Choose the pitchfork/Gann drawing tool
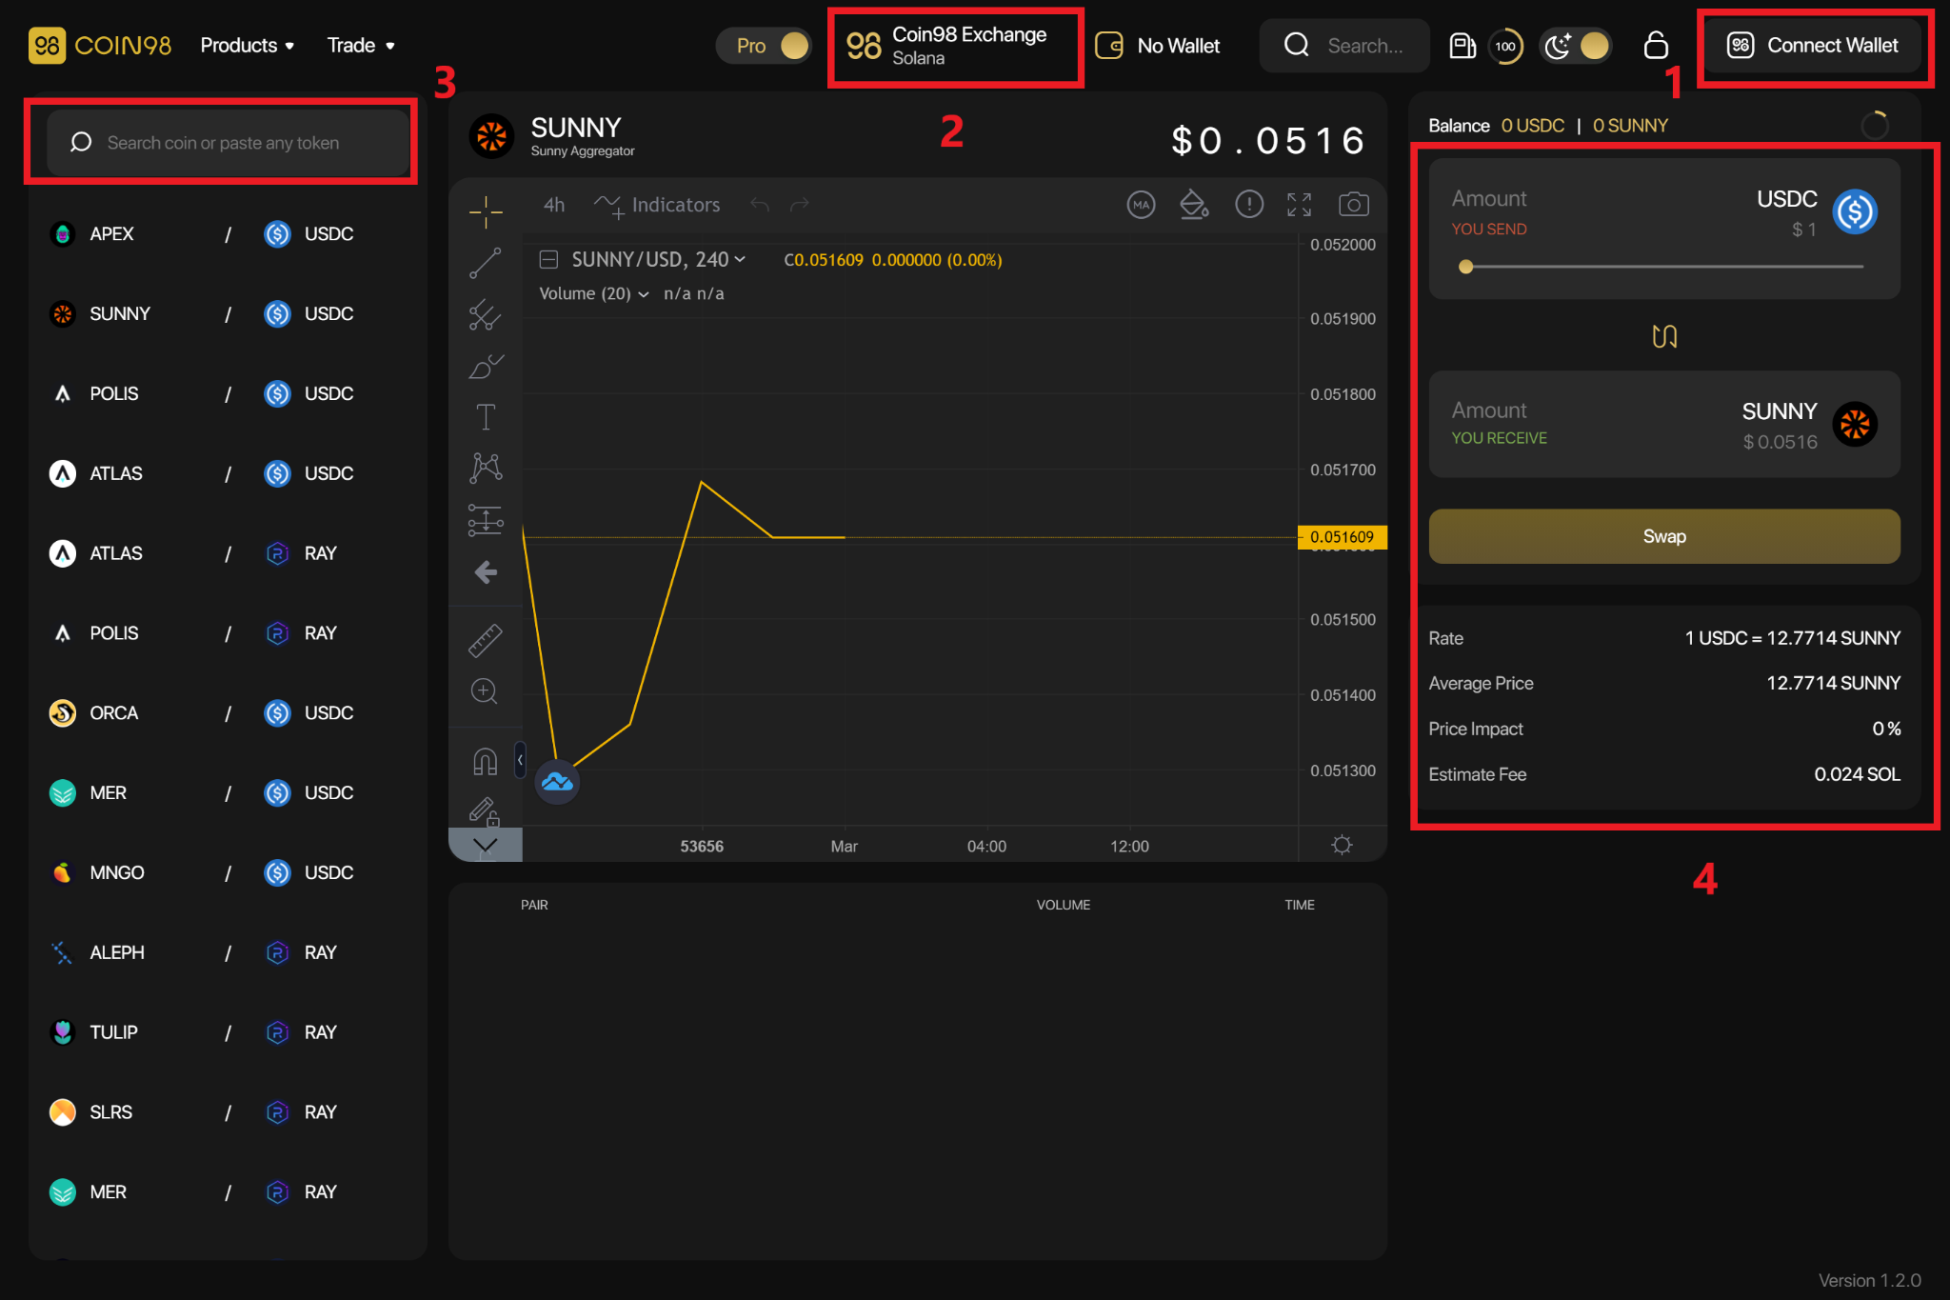Viewport: 1950px width, 1300px height. pyautogui.click(x=486, y=314)
